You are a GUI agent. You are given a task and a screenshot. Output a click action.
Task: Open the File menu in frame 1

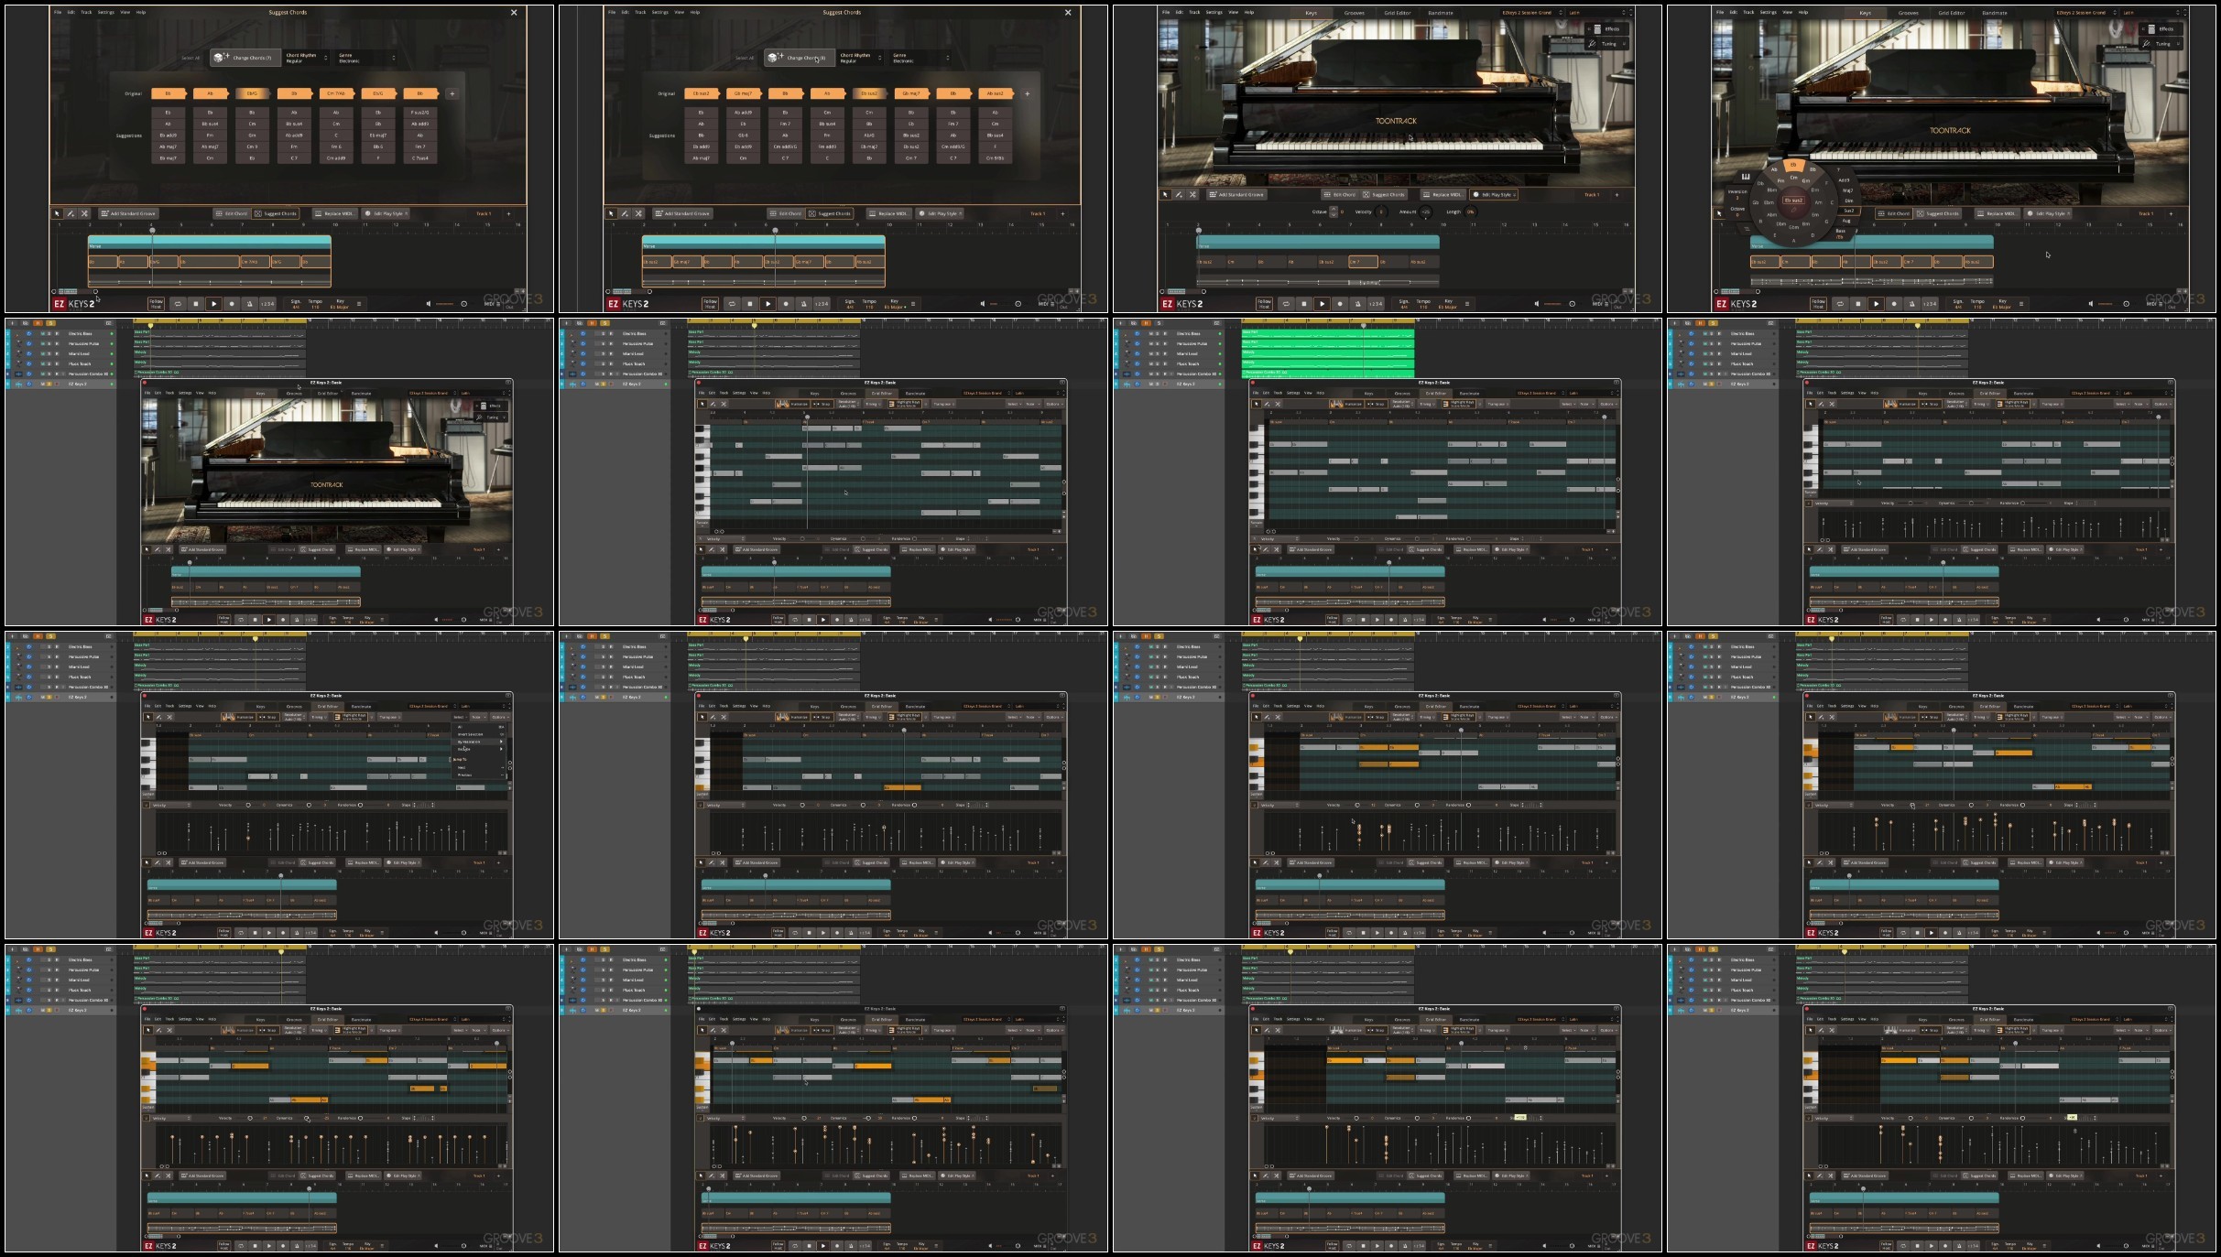coord(58,13)
